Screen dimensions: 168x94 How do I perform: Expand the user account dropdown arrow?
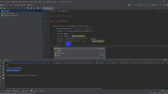(131, 5)
